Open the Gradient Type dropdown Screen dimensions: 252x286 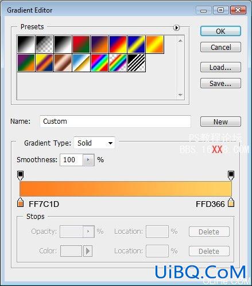94,143
